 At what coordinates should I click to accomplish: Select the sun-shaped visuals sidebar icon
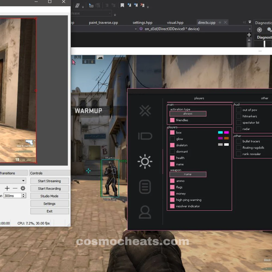pyautogui.click(x=145, y=162)
